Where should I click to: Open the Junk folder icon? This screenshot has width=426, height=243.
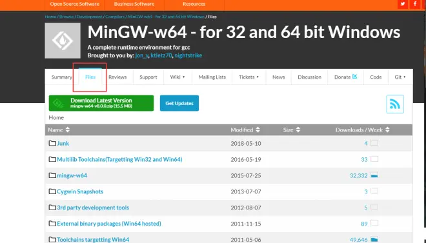[52, 143]
